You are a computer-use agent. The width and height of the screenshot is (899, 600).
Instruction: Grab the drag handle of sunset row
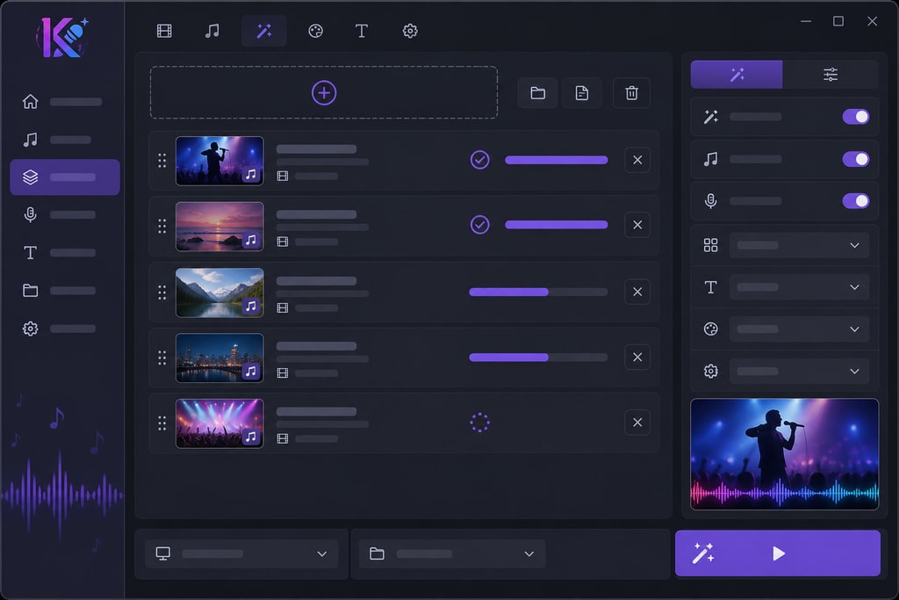click(x=162, y=226)
